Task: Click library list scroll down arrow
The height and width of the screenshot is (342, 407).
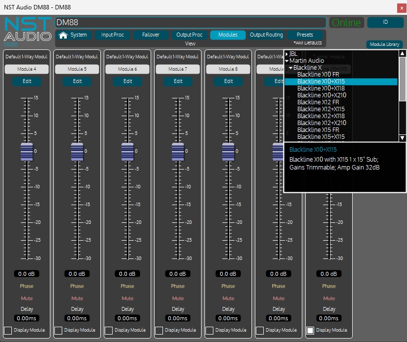Action: [x=402, y=138]
